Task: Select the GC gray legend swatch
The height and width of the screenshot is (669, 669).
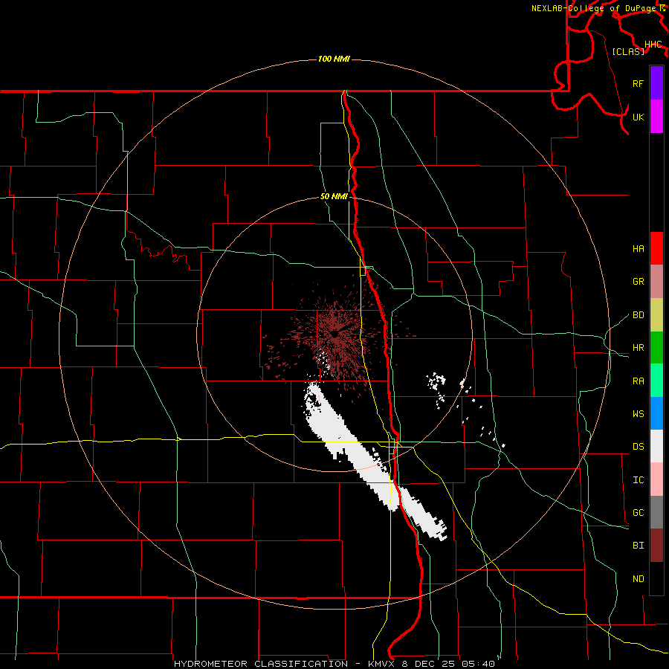Action: coord(656,512)
